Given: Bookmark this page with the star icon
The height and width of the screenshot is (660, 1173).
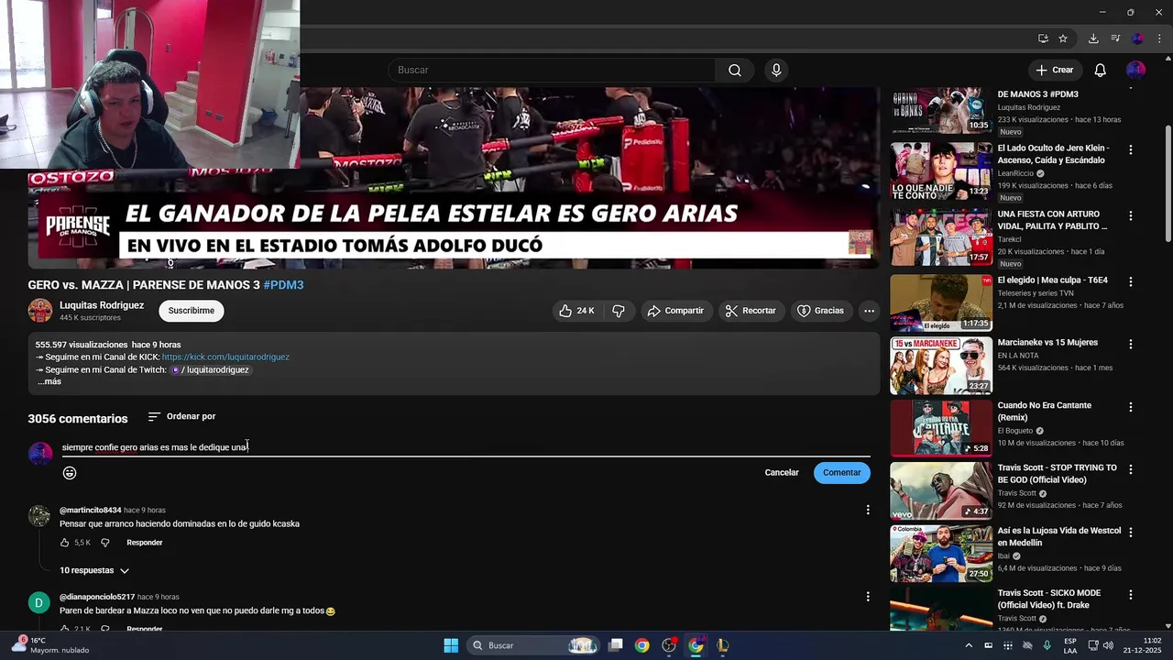Looking at the screenshot, I should (x=1063, y=38).
